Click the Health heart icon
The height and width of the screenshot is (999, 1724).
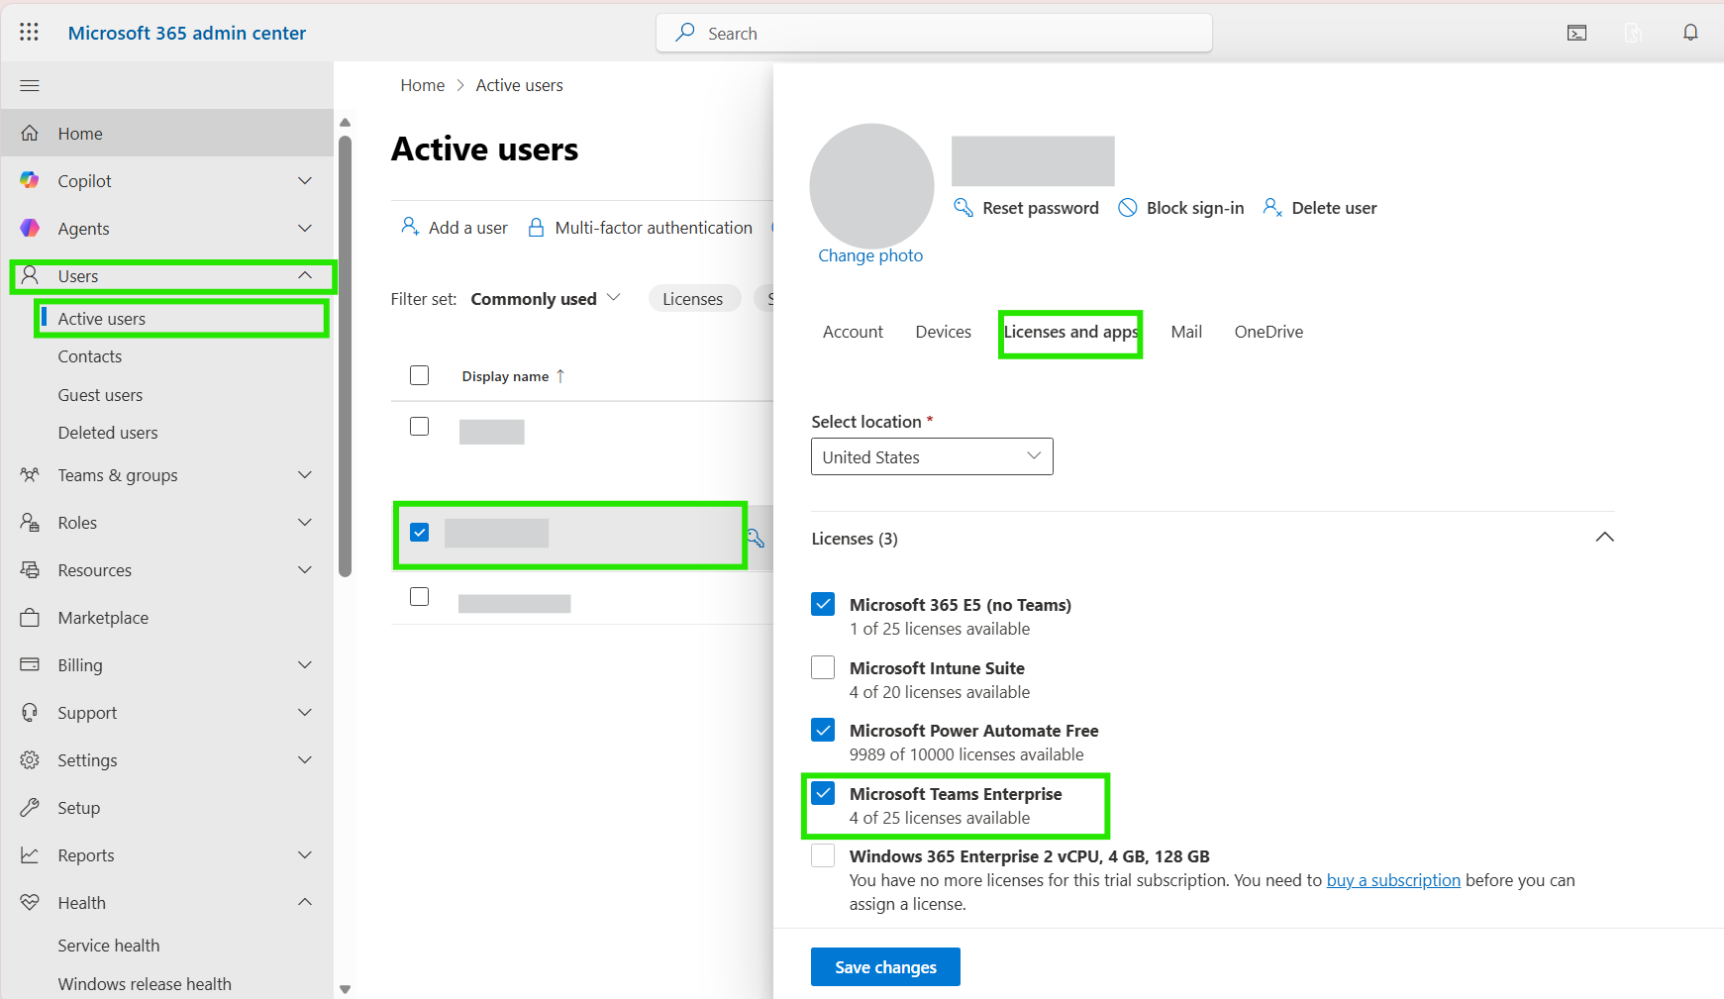(x=30, y=903)
